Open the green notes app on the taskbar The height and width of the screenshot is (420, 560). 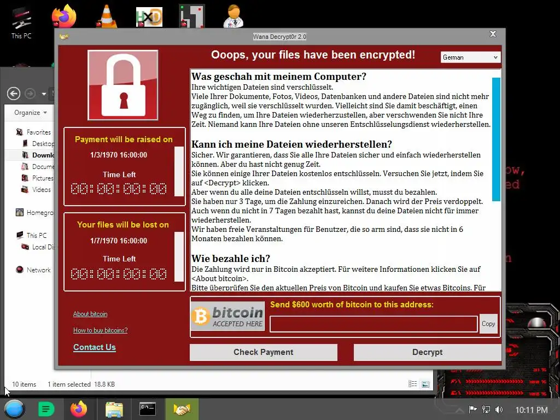[46, 409]
